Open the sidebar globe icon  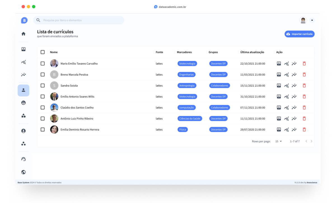(24, 172)
